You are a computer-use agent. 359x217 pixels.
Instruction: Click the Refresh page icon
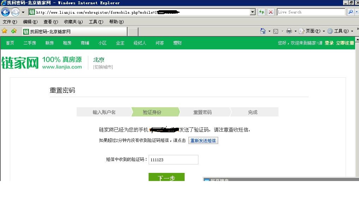tap(262, 12)
